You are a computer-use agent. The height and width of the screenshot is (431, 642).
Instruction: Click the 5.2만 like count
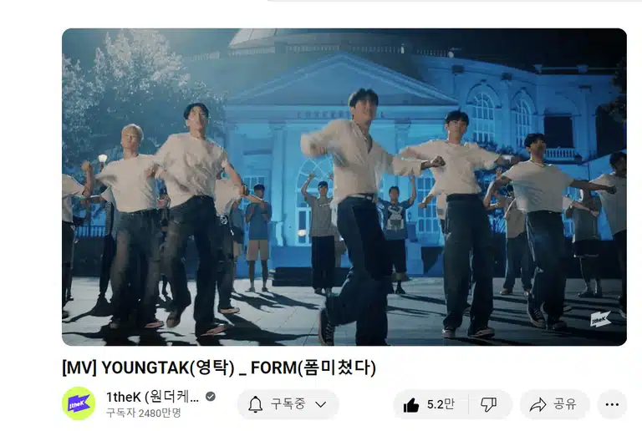tap(441, 404)
